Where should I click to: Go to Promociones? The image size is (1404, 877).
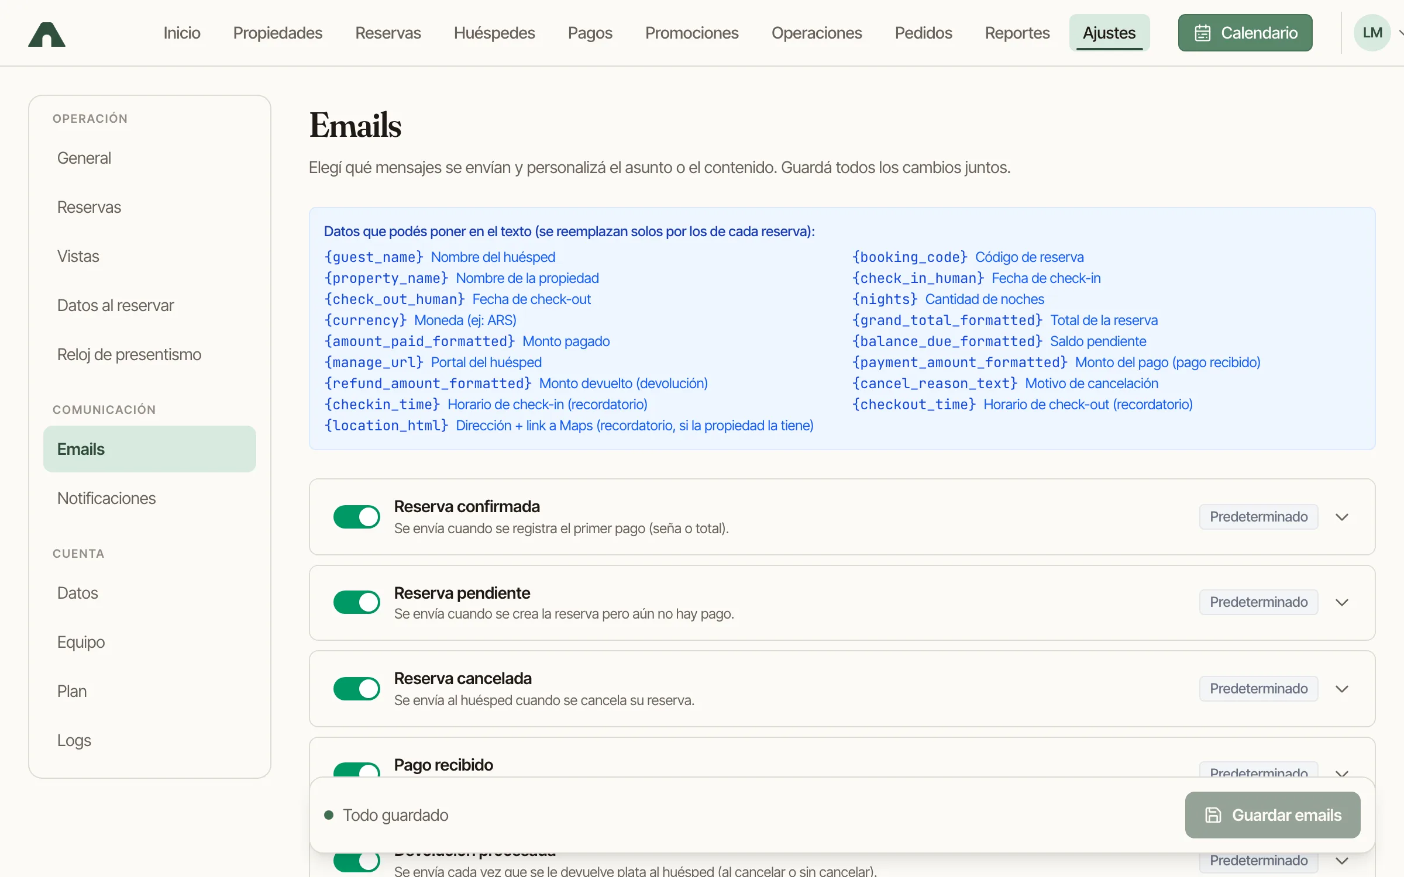click(691, 33)
